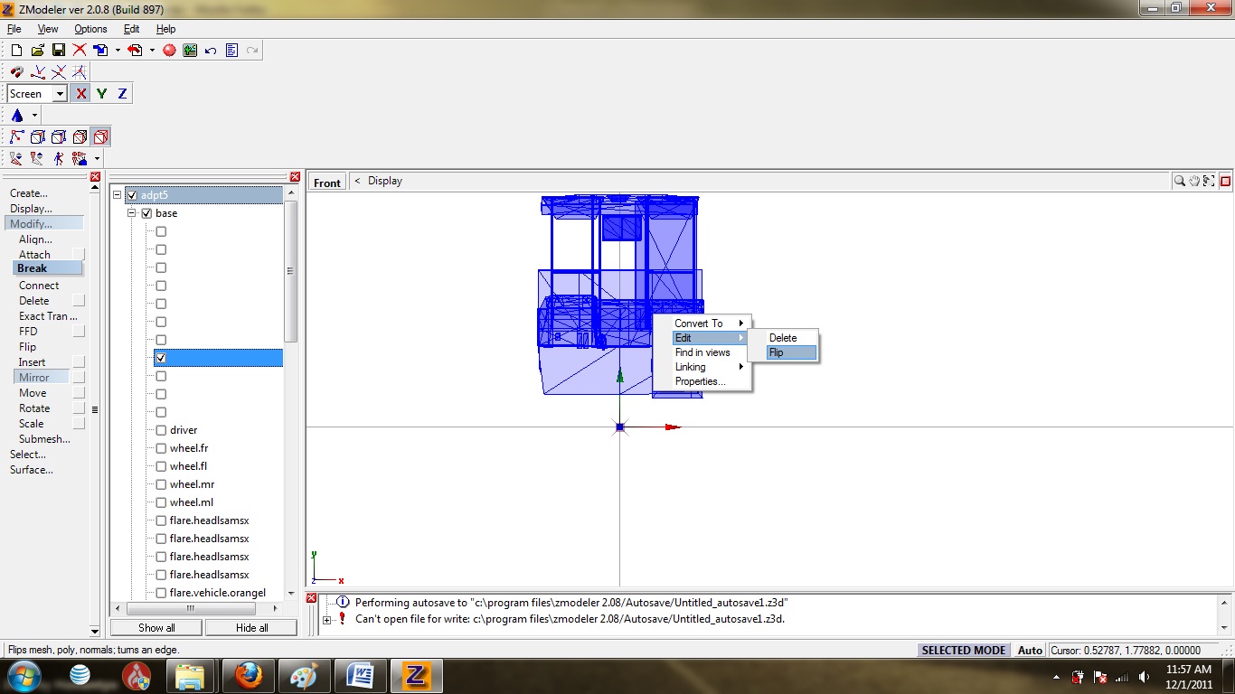
Task: Enable the wheel.fr checkbox in the tree
Action: pos(161,448)
